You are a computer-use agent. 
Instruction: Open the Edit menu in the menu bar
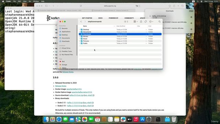coord(19,1)
